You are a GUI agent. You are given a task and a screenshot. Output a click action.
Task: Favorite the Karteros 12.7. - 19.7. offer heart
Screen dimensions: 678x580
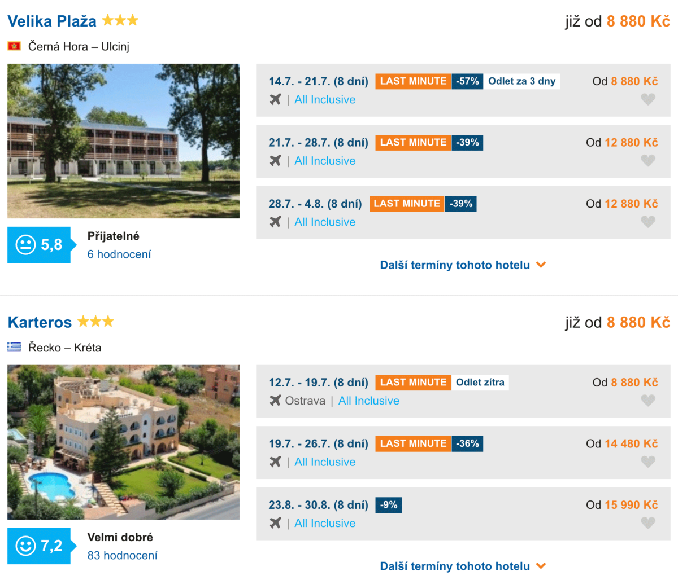(647, 401)
